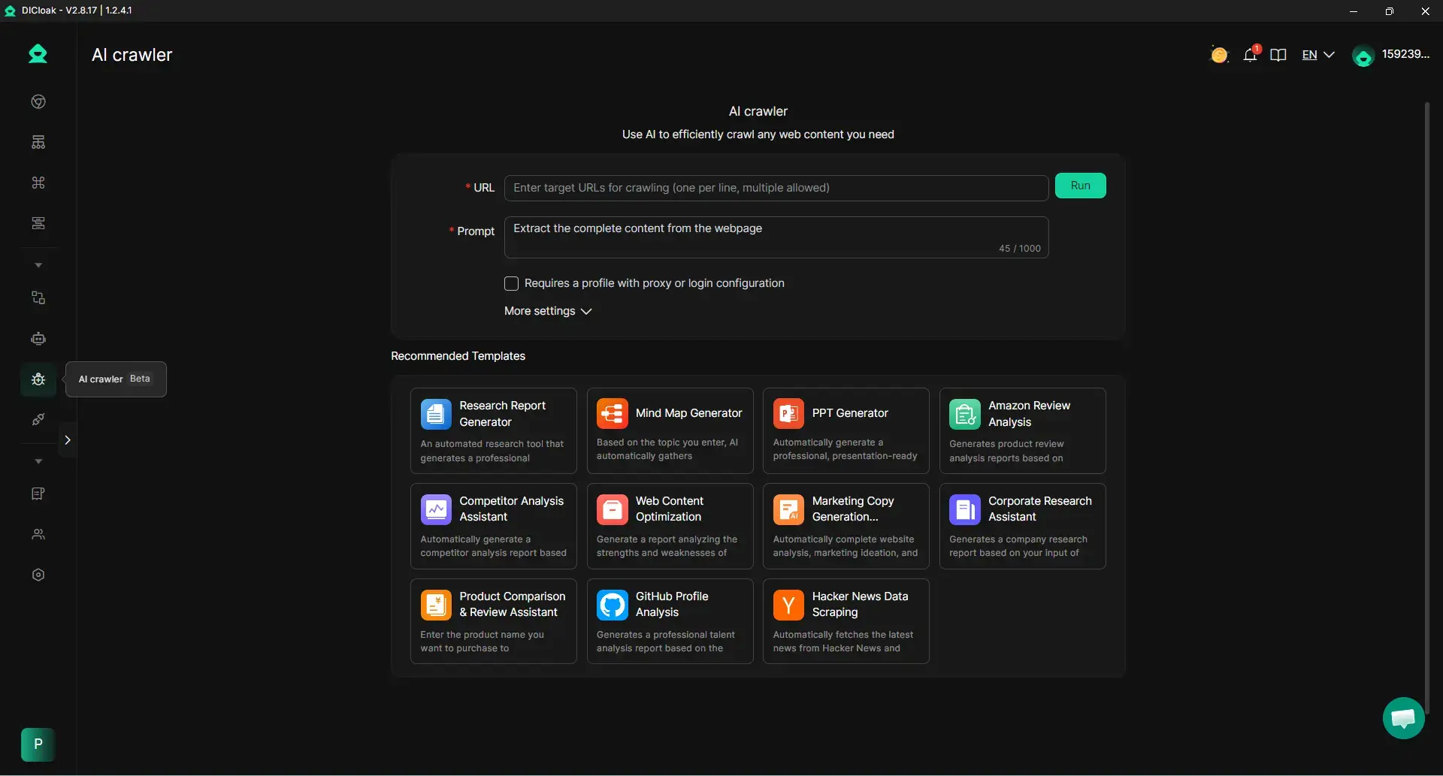The image size is (1443, 776).
Task: Open the live chat support bubble
Action: 1403,718
